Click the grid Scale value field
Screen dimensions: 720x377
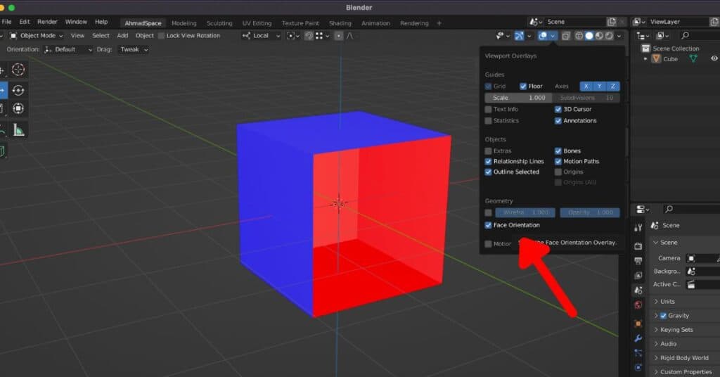pos(519,98)
